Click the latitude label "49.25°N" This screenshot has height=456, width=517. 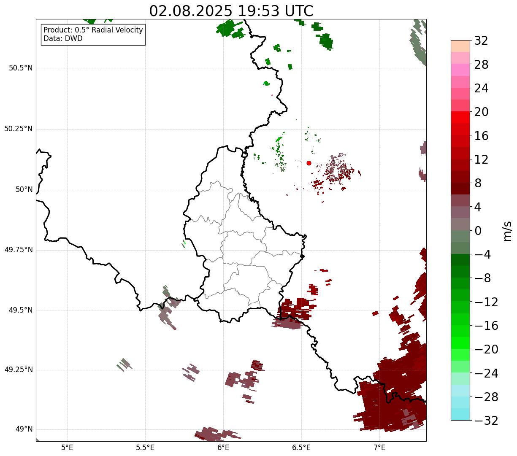coord(19,370)
